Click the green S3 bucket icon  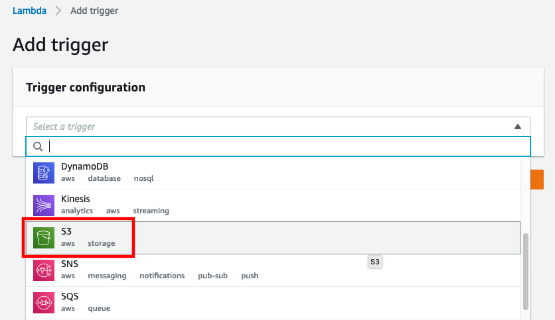pyautogui.click(x=44, y=238)
